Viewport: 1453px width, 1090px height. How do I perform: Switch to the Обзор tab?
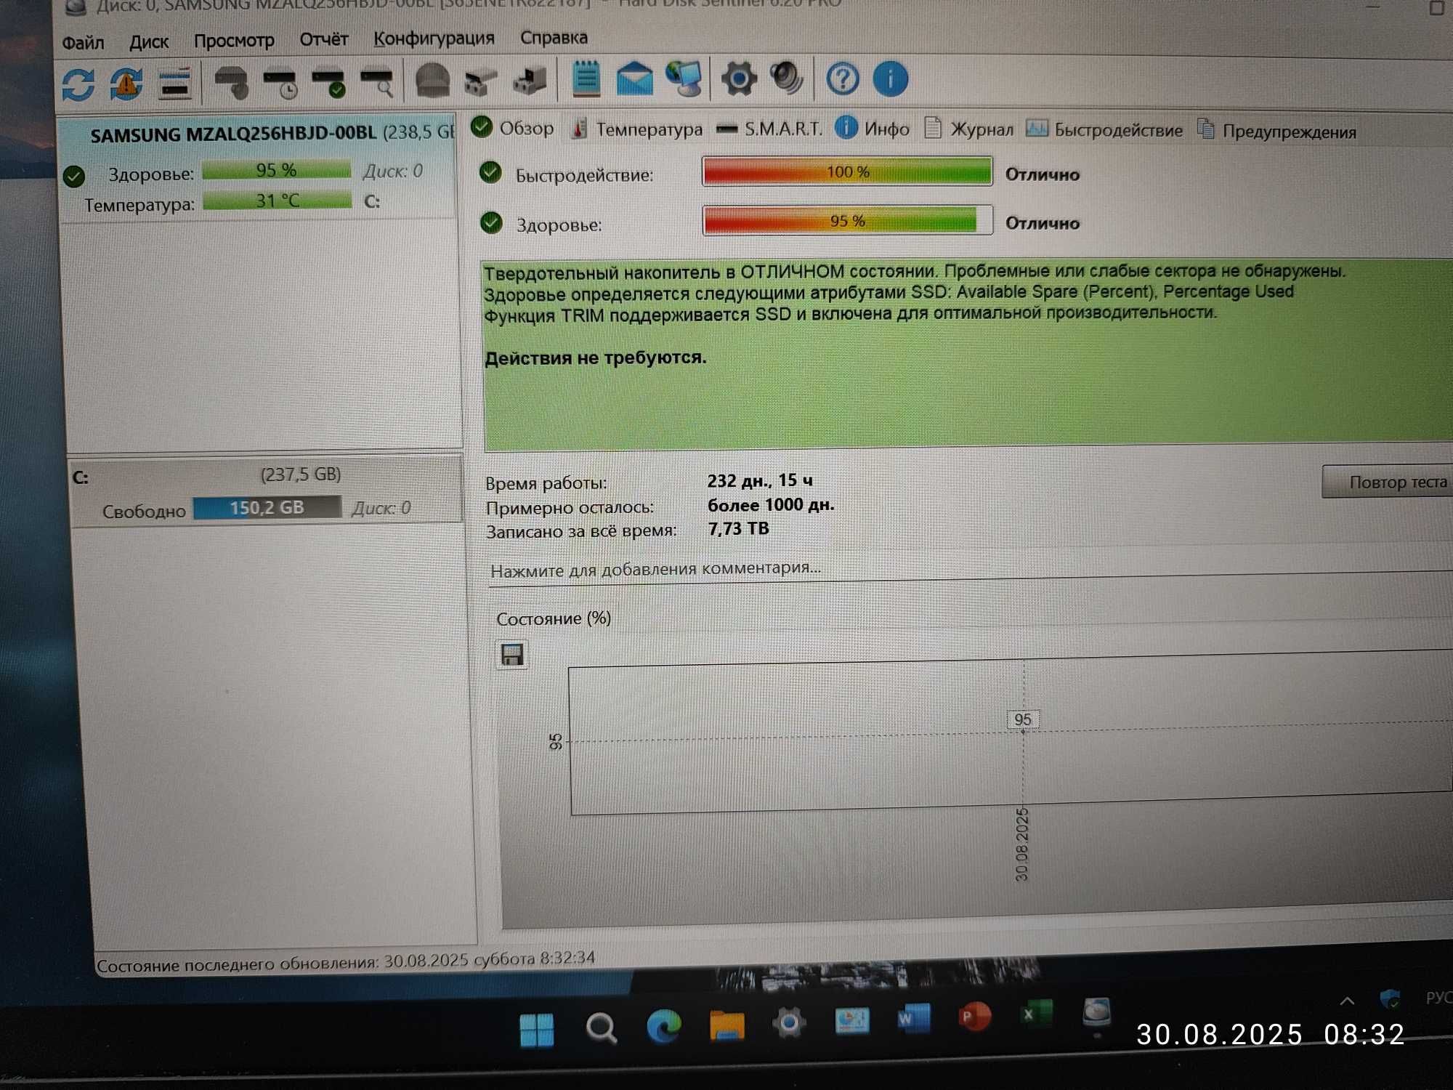513,129
